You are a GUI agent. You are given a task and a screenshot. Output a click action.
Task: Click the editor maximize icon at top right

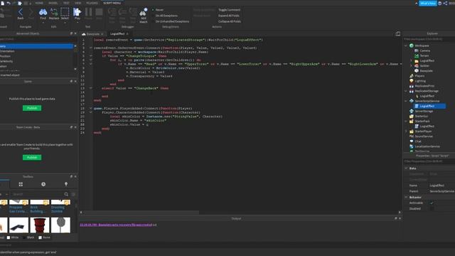tap(398, 33)
